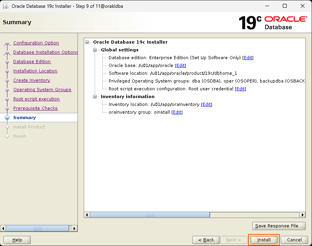Go back with the Back button
Screen dimensions: 312x246
tap(206, 240)
